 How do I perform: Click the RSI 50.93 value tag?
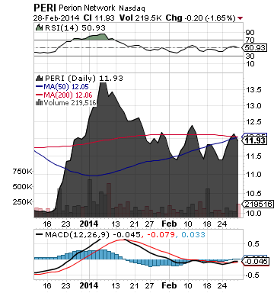pyautogui.click(x=254, y=47)
